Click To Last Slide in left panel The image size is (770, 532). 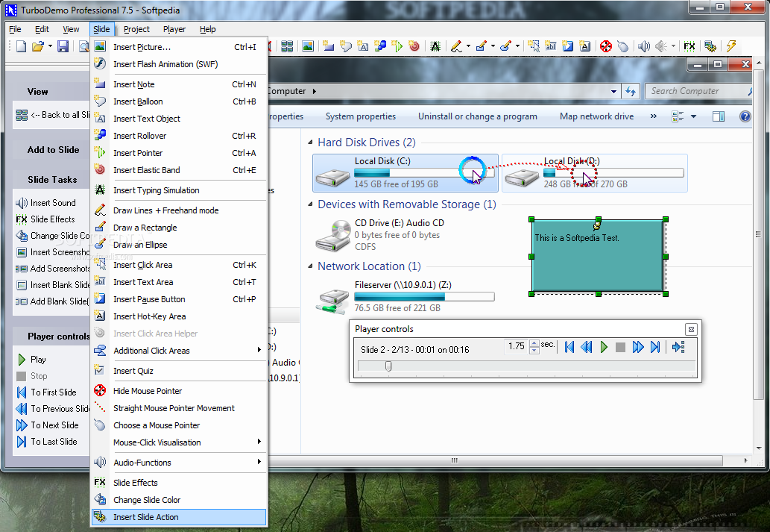coord(47,442)
